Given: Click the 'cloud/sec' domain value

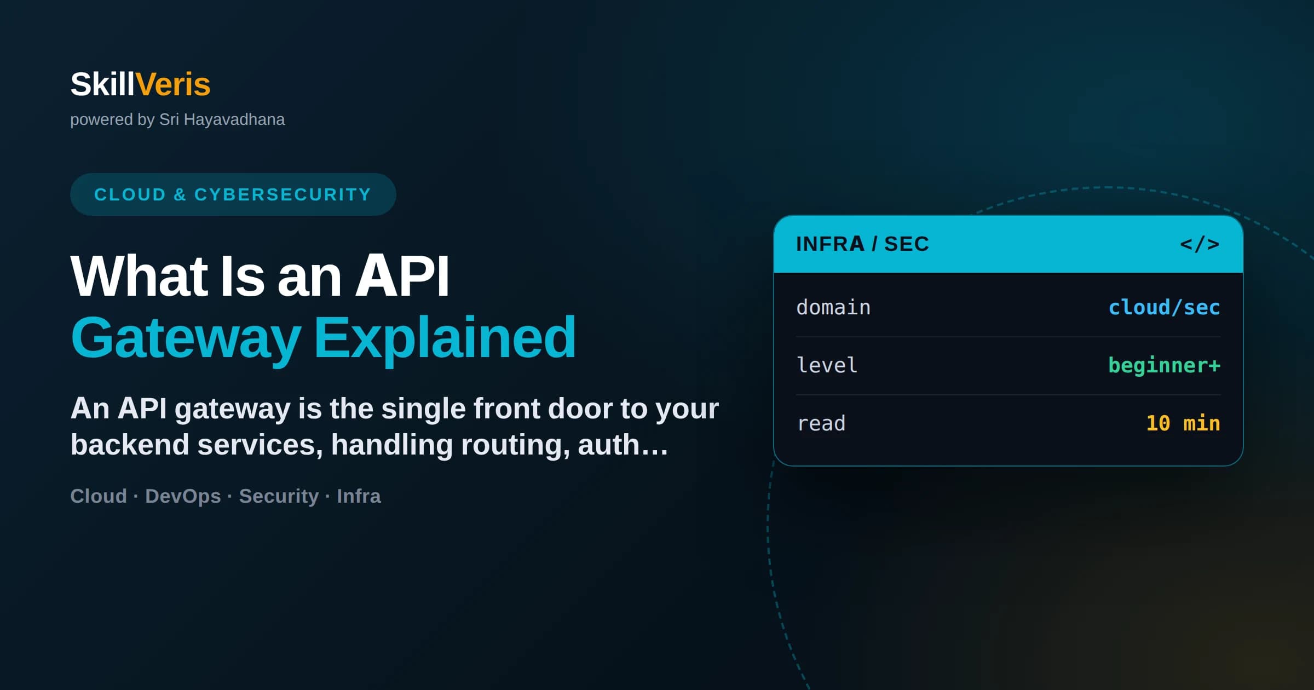Looking at the screenshot, I should coord(1164,308).
